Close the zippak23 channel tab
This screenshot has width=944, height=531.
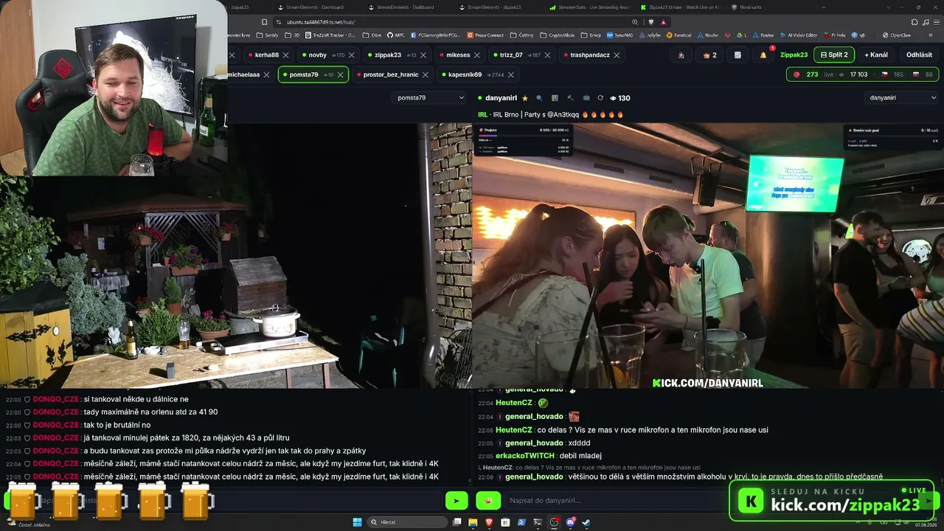(424, 55)
